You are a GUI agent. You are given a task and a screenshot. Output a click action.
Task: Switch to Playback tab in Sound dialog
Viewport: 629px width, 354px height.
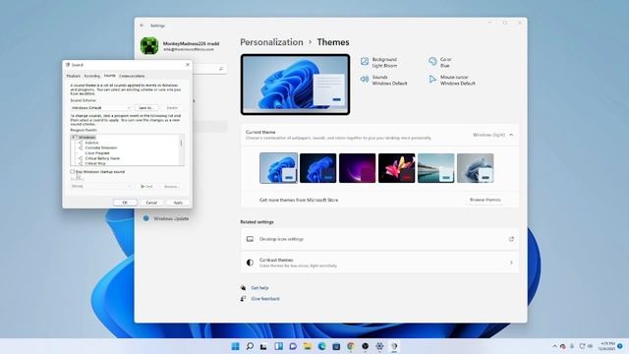(x=74, y=76)
